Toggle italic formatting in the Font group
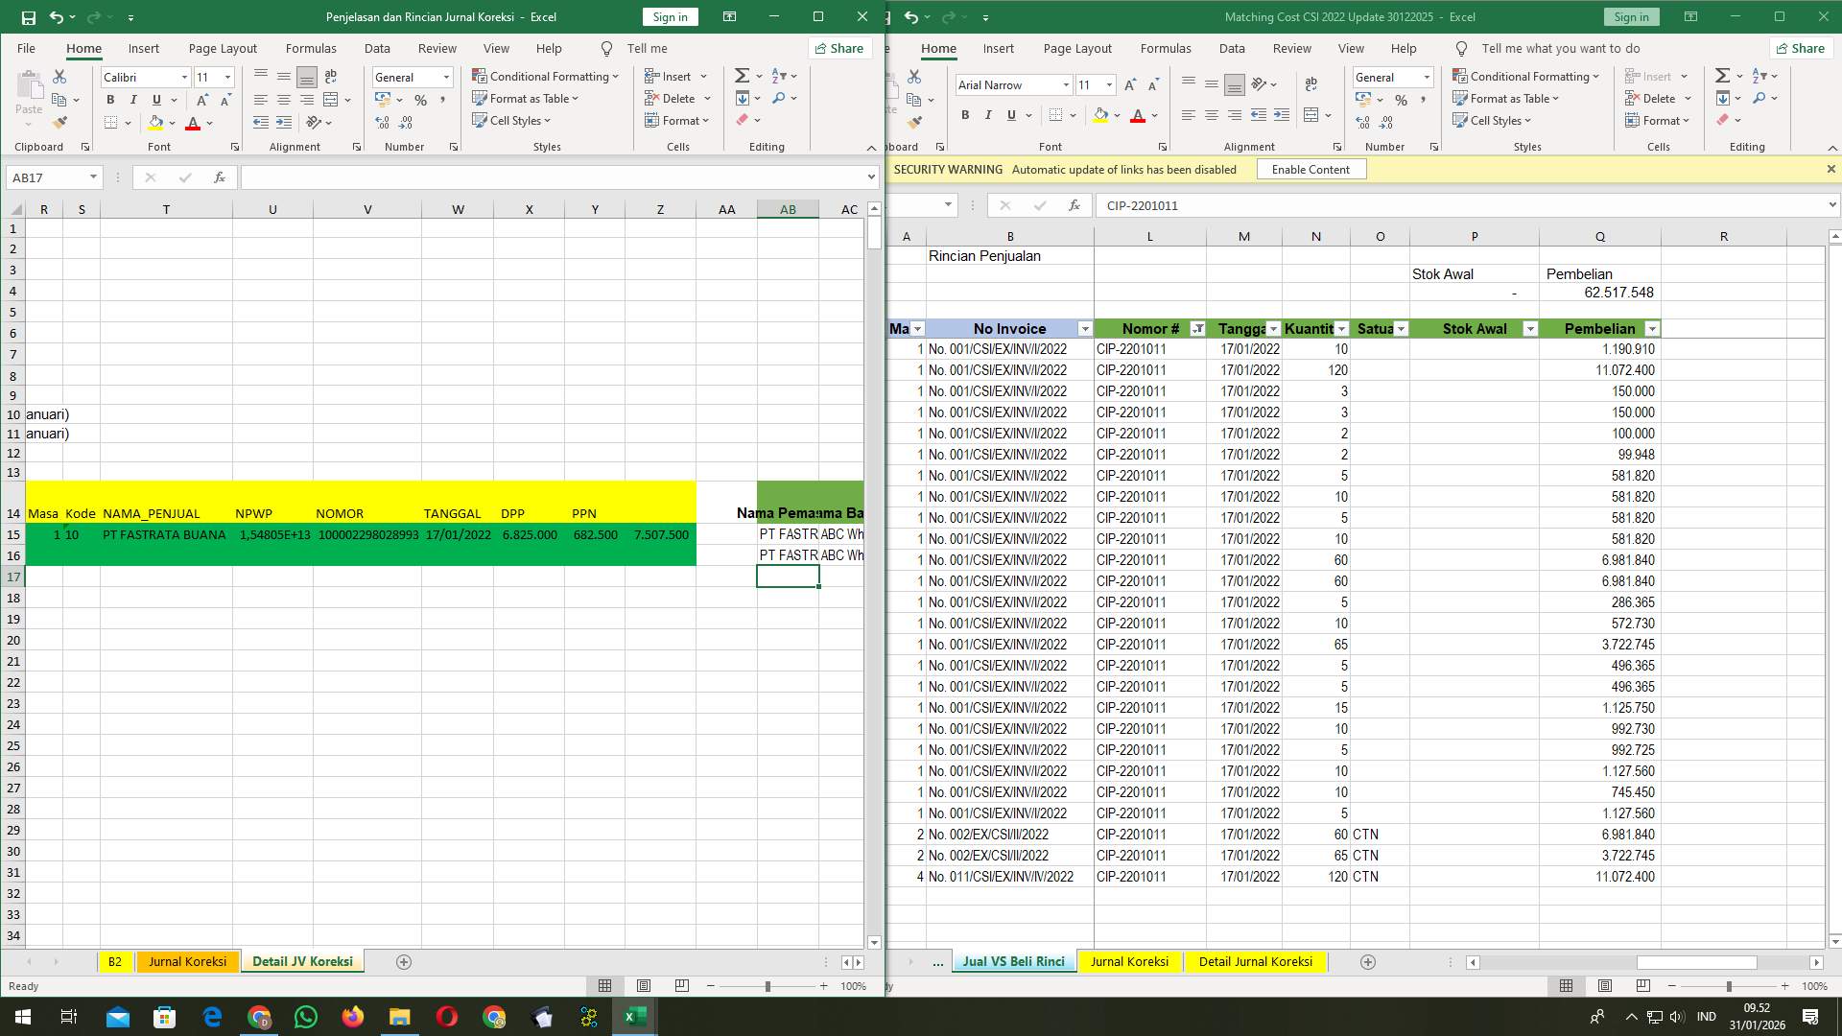Image resolution: width=1842 pixels, height=1036 pixels. click(x=133, y=99)
